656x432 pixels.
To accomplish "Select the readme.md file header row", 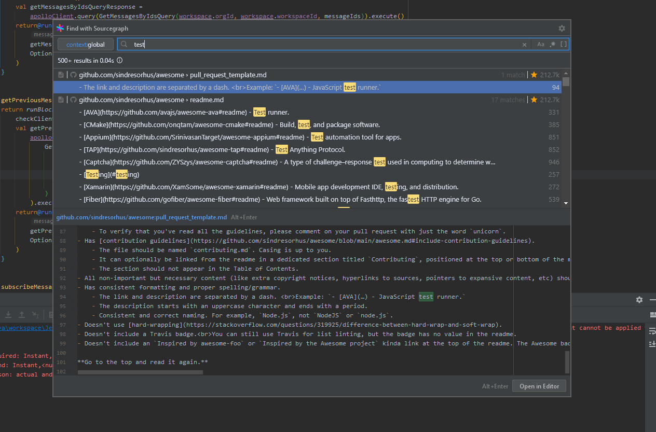I will click(308, 100).
